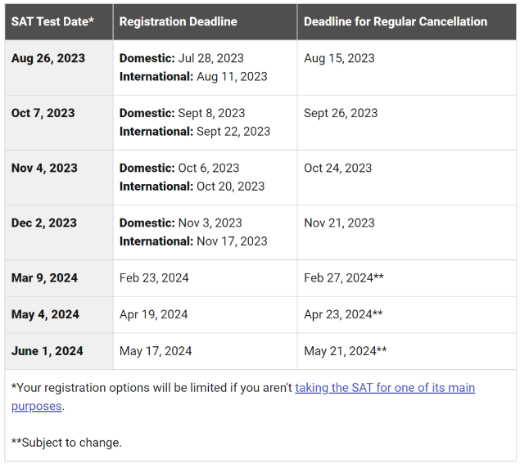The width and height of the screenshot is (520, 464).
Task: Select the 'Nov 17, 2023' international deadline
Action: pos(232,241)
